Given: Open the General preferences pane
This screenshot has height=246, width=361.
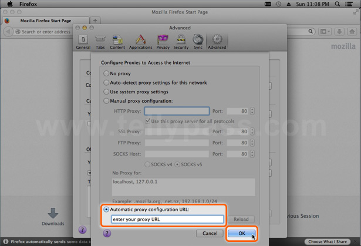Looking at the screenshot, I should click(83, 42).
